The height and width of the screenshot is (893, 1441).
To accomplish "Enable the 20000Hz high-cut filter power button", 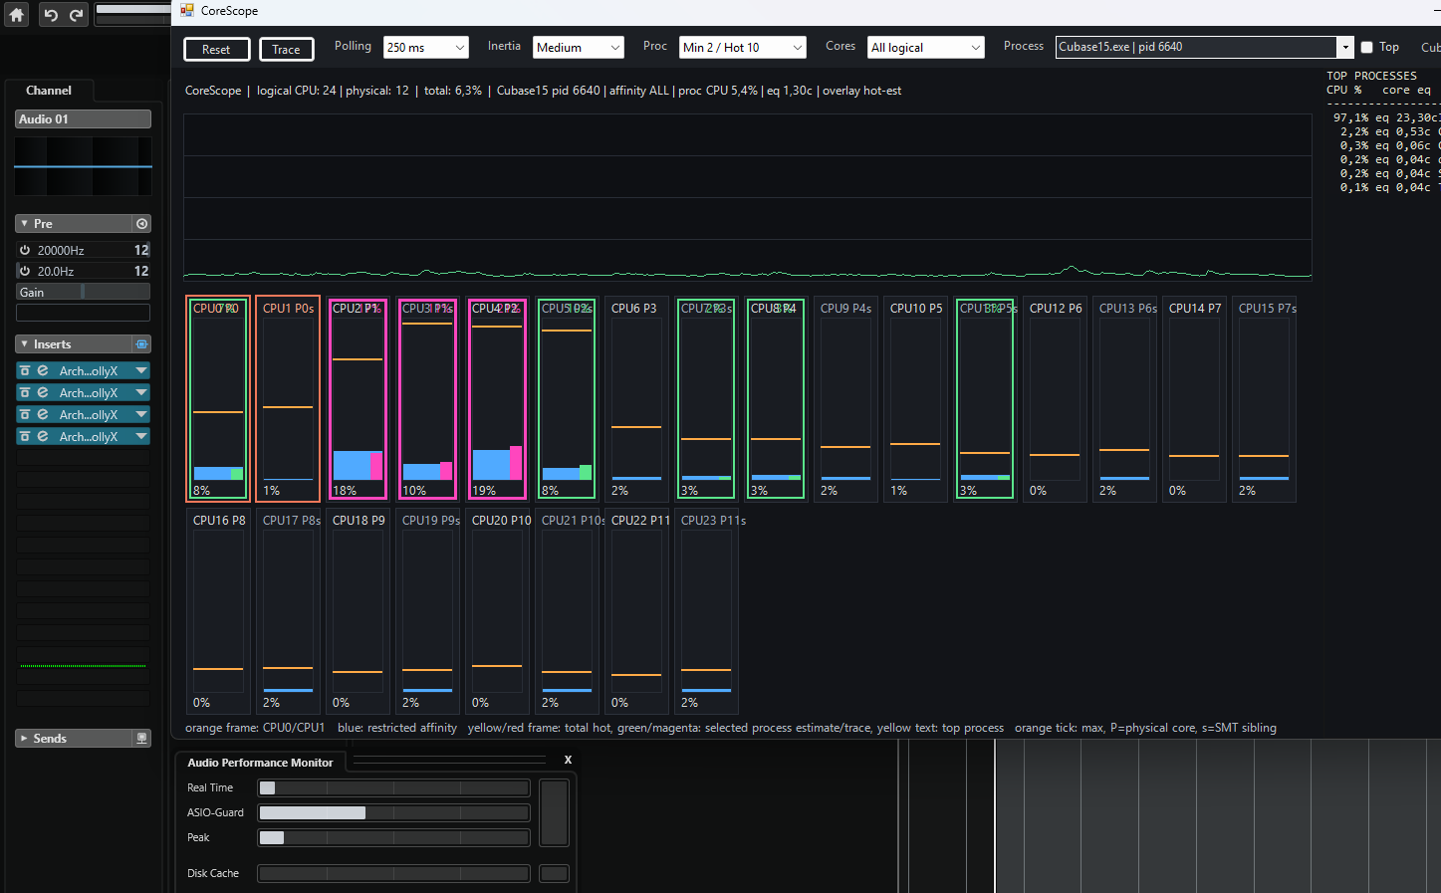I will [x=25, y=250].
